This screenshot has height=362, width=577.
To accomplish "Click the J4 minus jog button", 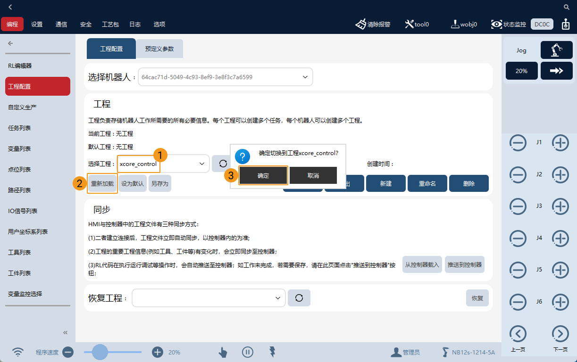I will click(x=518, y=238).
